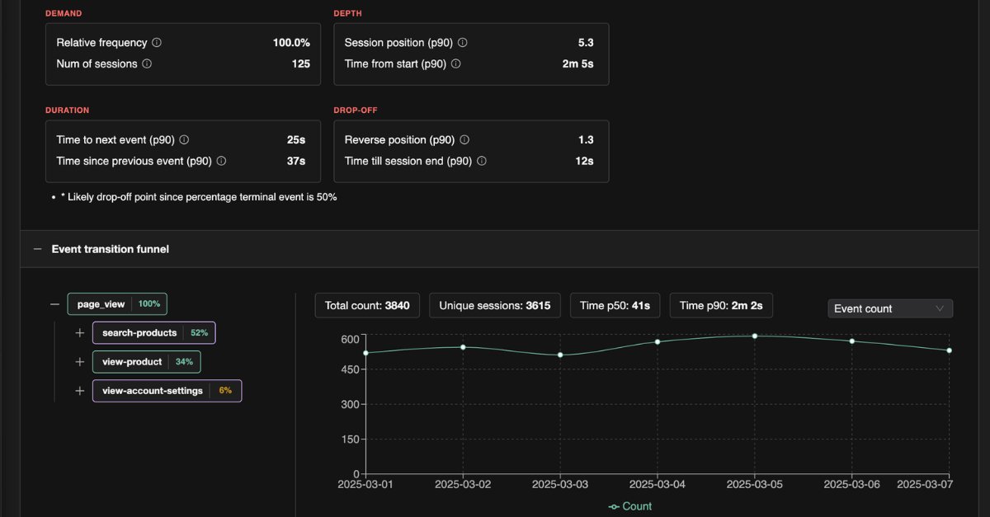990x517 pixels.
Task: Collapse the Event transition funnel section
Action: point(38,249)
